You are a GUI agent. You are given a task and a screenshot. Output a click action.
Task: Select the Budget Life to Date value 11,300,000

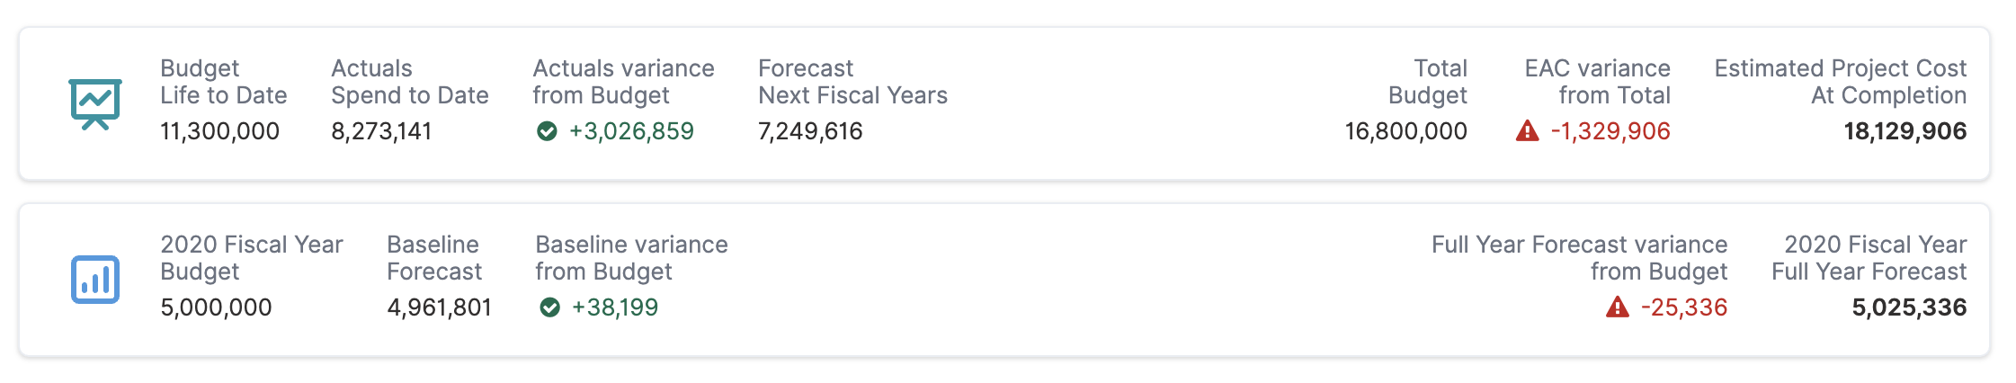(219, 131)
